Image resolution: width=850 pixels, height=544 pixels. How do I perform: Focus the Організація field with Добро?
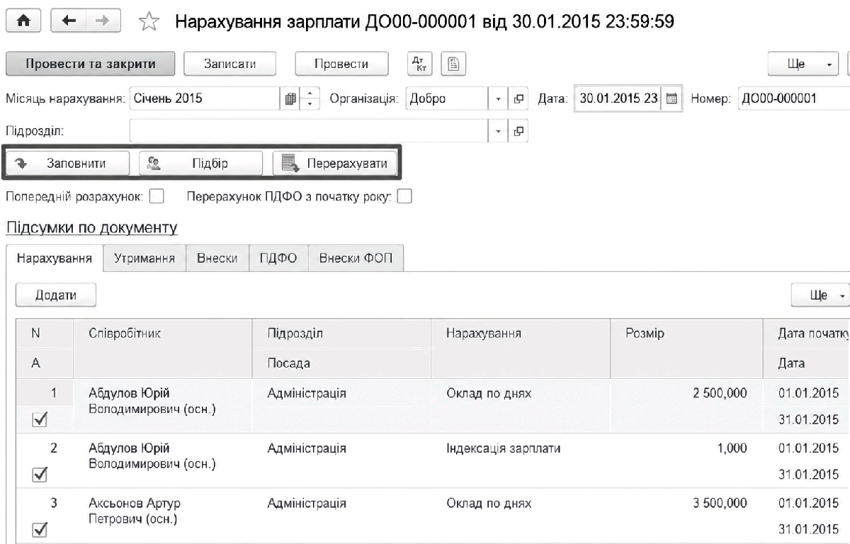(446, 99)
